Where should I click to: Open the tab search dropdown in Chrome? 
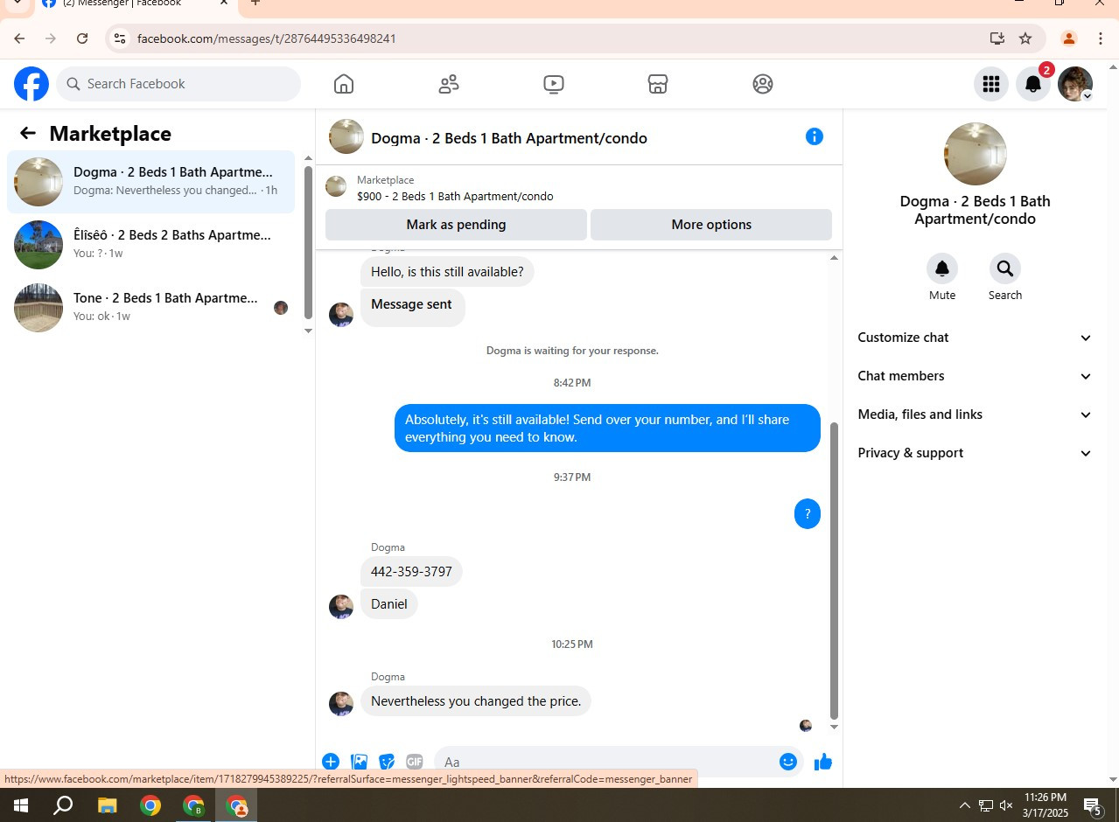[x=17, y=3]
